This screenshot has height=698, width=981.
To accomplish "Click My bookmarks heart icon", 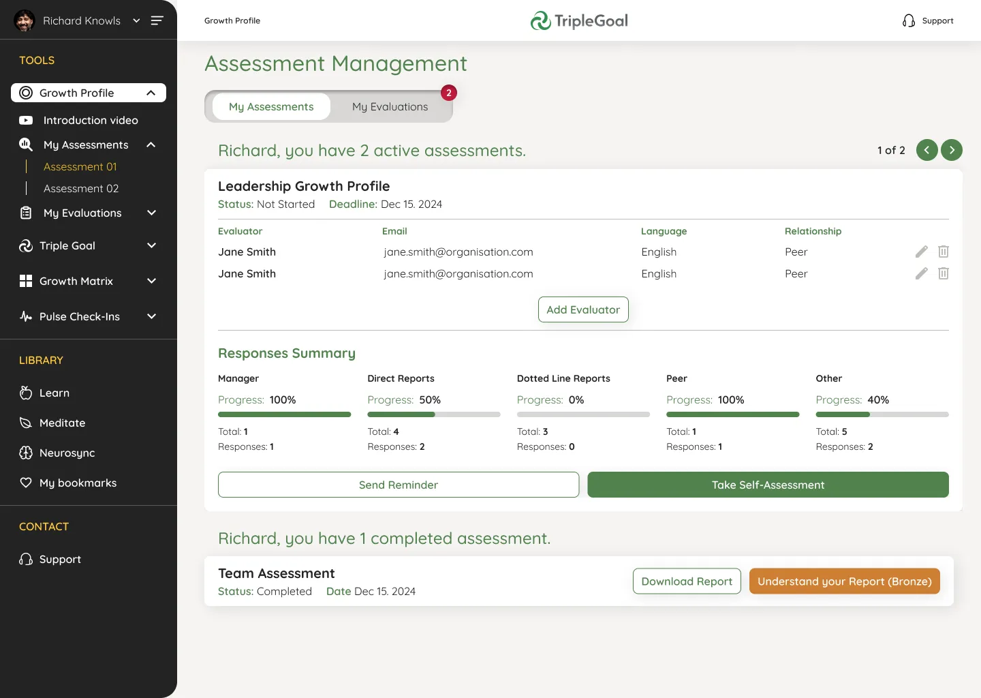I will click(x=25, y=483).
